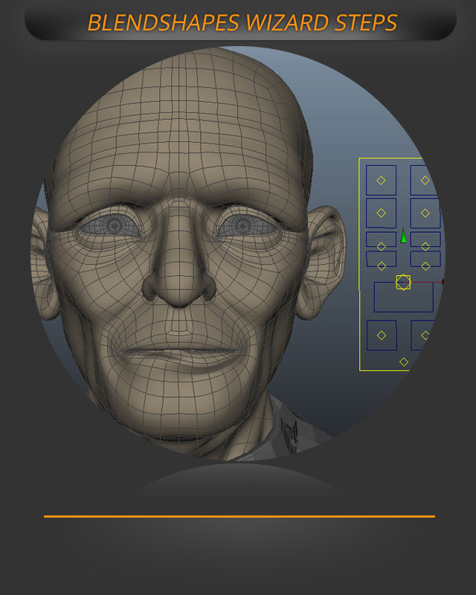Click 'BLENDSHAPES WIZARD STEPS' title text

(242, 23)
